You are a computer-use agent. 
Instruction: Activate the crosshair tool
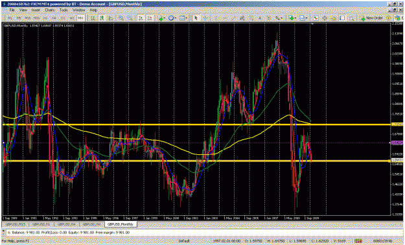205,18
